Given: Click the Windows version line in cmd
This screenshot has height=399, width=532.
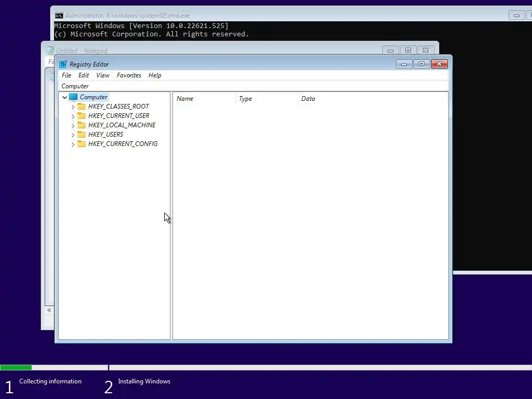Looking at the screenshot, I should (141, 26).
